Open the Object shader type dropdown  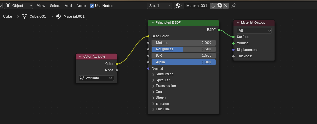pyautogui.click(x=18, y=6)
